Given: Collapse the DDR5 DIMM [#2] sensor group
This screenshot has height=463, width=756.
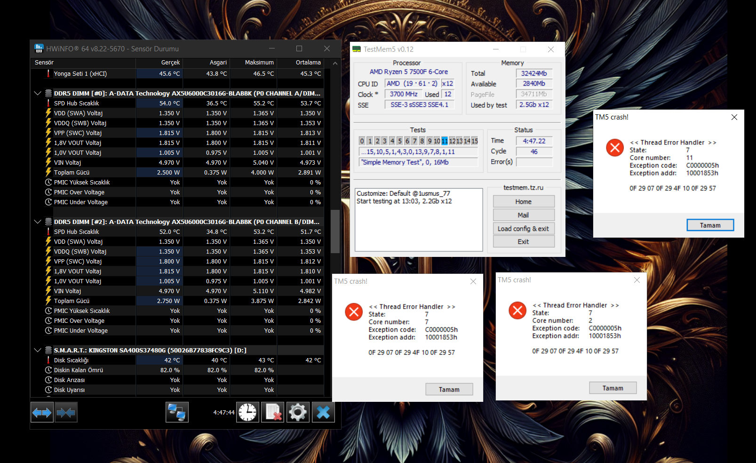Looking at the screenshot, I should pos(38,222).
